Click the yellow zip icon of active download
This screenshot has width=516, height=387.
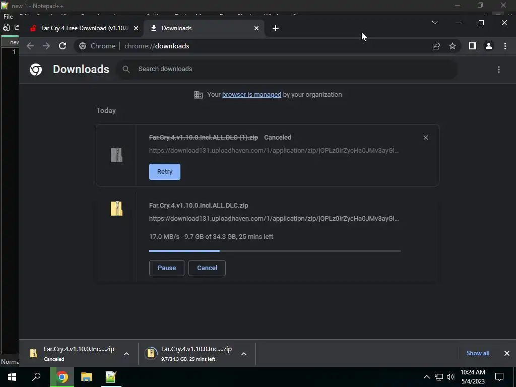116,208
